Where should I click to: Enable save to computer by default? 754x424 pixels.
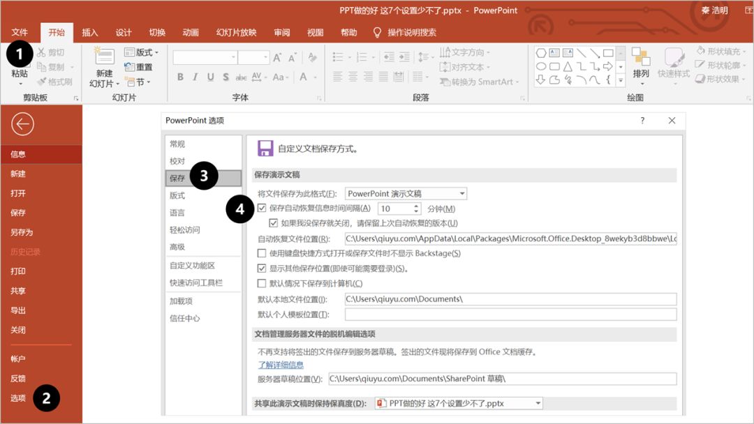click(262, 283)
